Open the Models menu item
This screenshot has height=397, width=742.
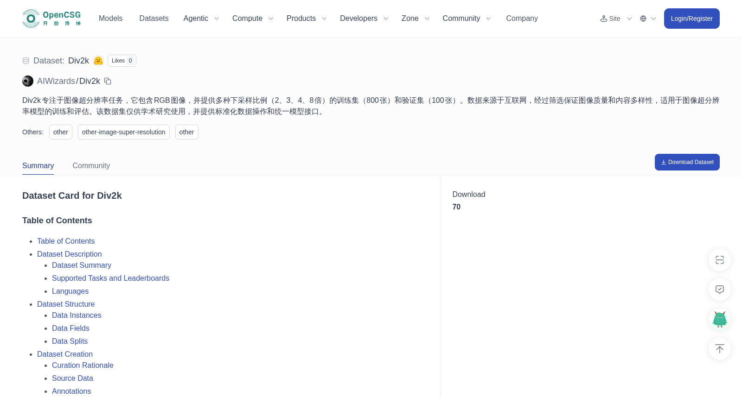[x=111, y=19]
